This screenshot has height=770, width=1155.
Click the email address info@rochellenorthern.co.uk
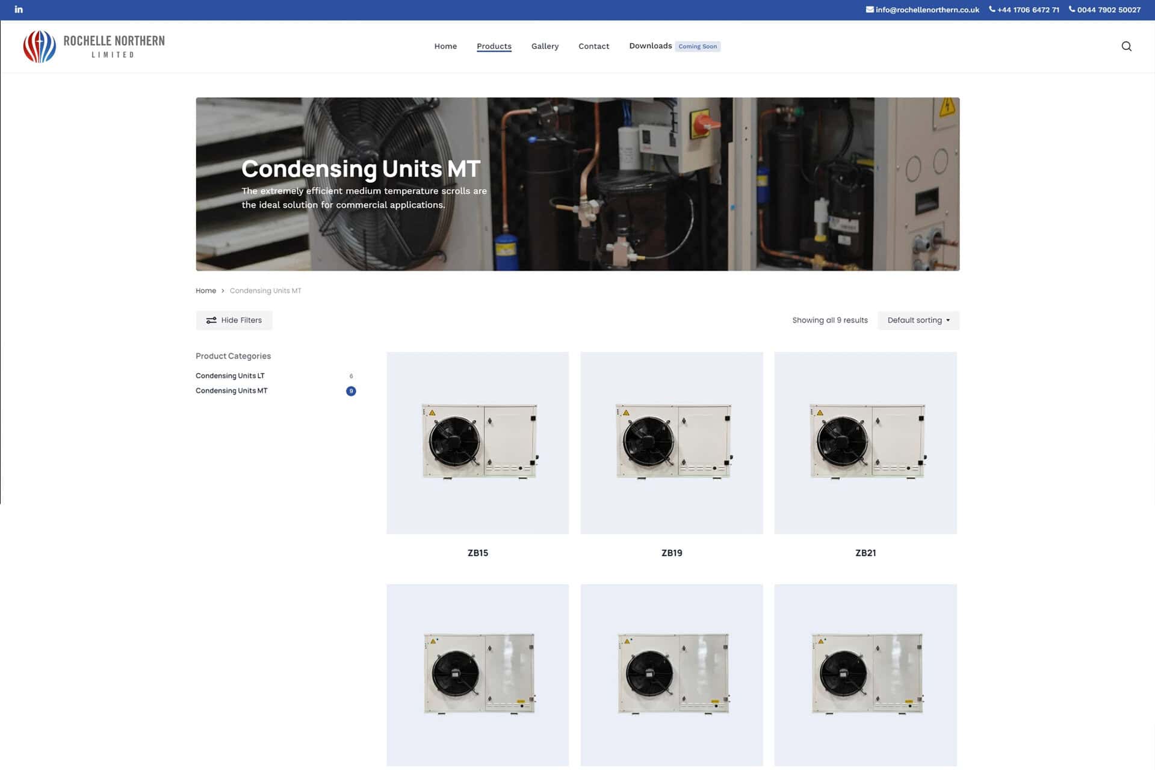coord(922,10)
